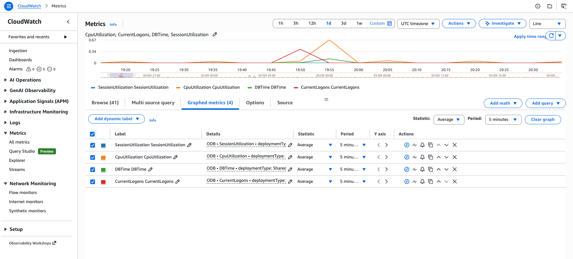
Task: Open the Statistic Average dropdown above table
Action: pyautogui.click(x=449, y=120)
